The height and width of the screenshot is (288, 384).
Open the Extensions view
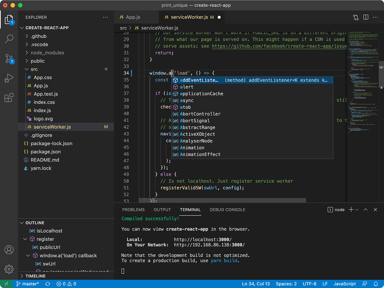pos(9,98)
